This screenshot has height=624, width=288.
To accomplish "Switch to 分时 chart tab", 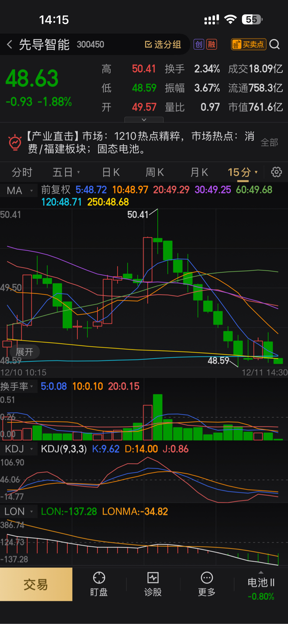I will [x=22, y=172].
